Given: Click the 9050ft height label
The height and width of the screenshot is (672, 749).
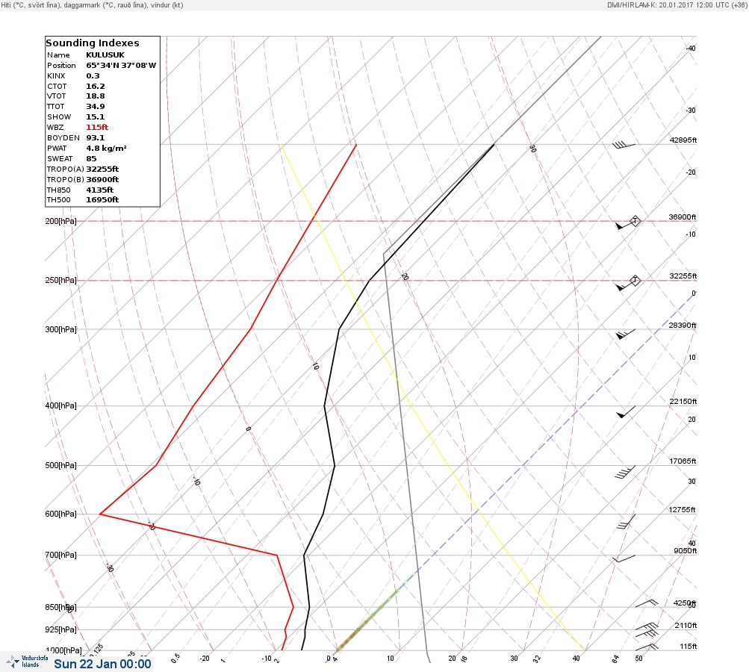Looking at the screenshot, I should pos(685,551).
